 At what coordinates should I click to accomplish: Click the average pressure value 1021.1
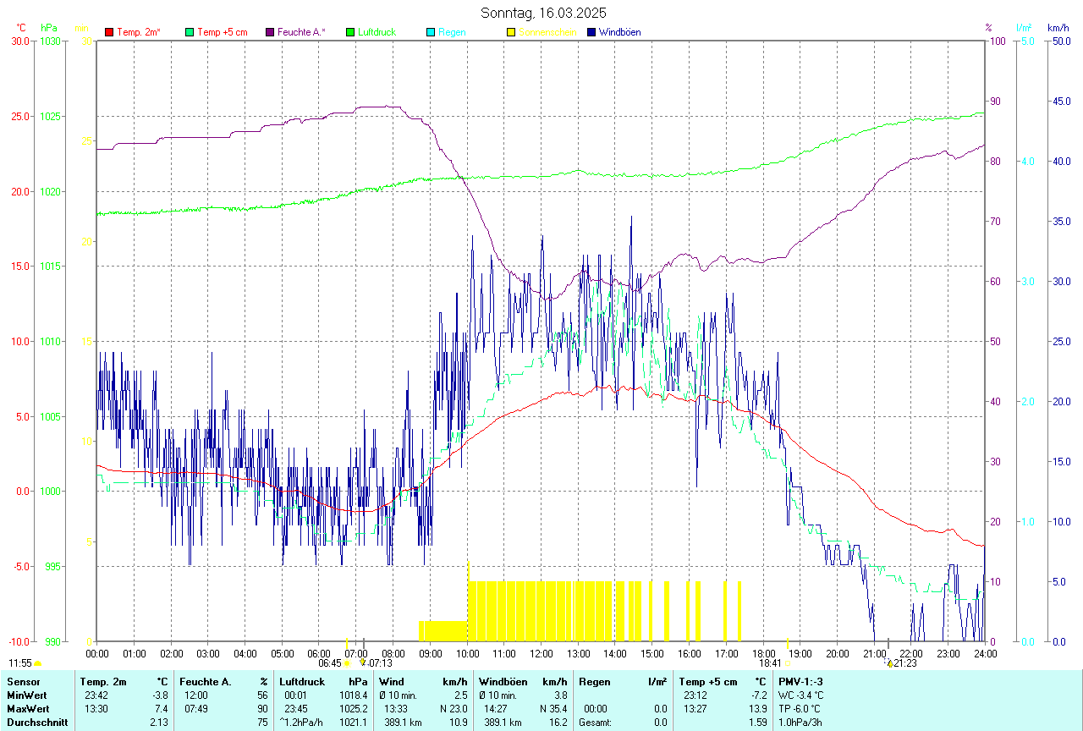click(353, 723)
